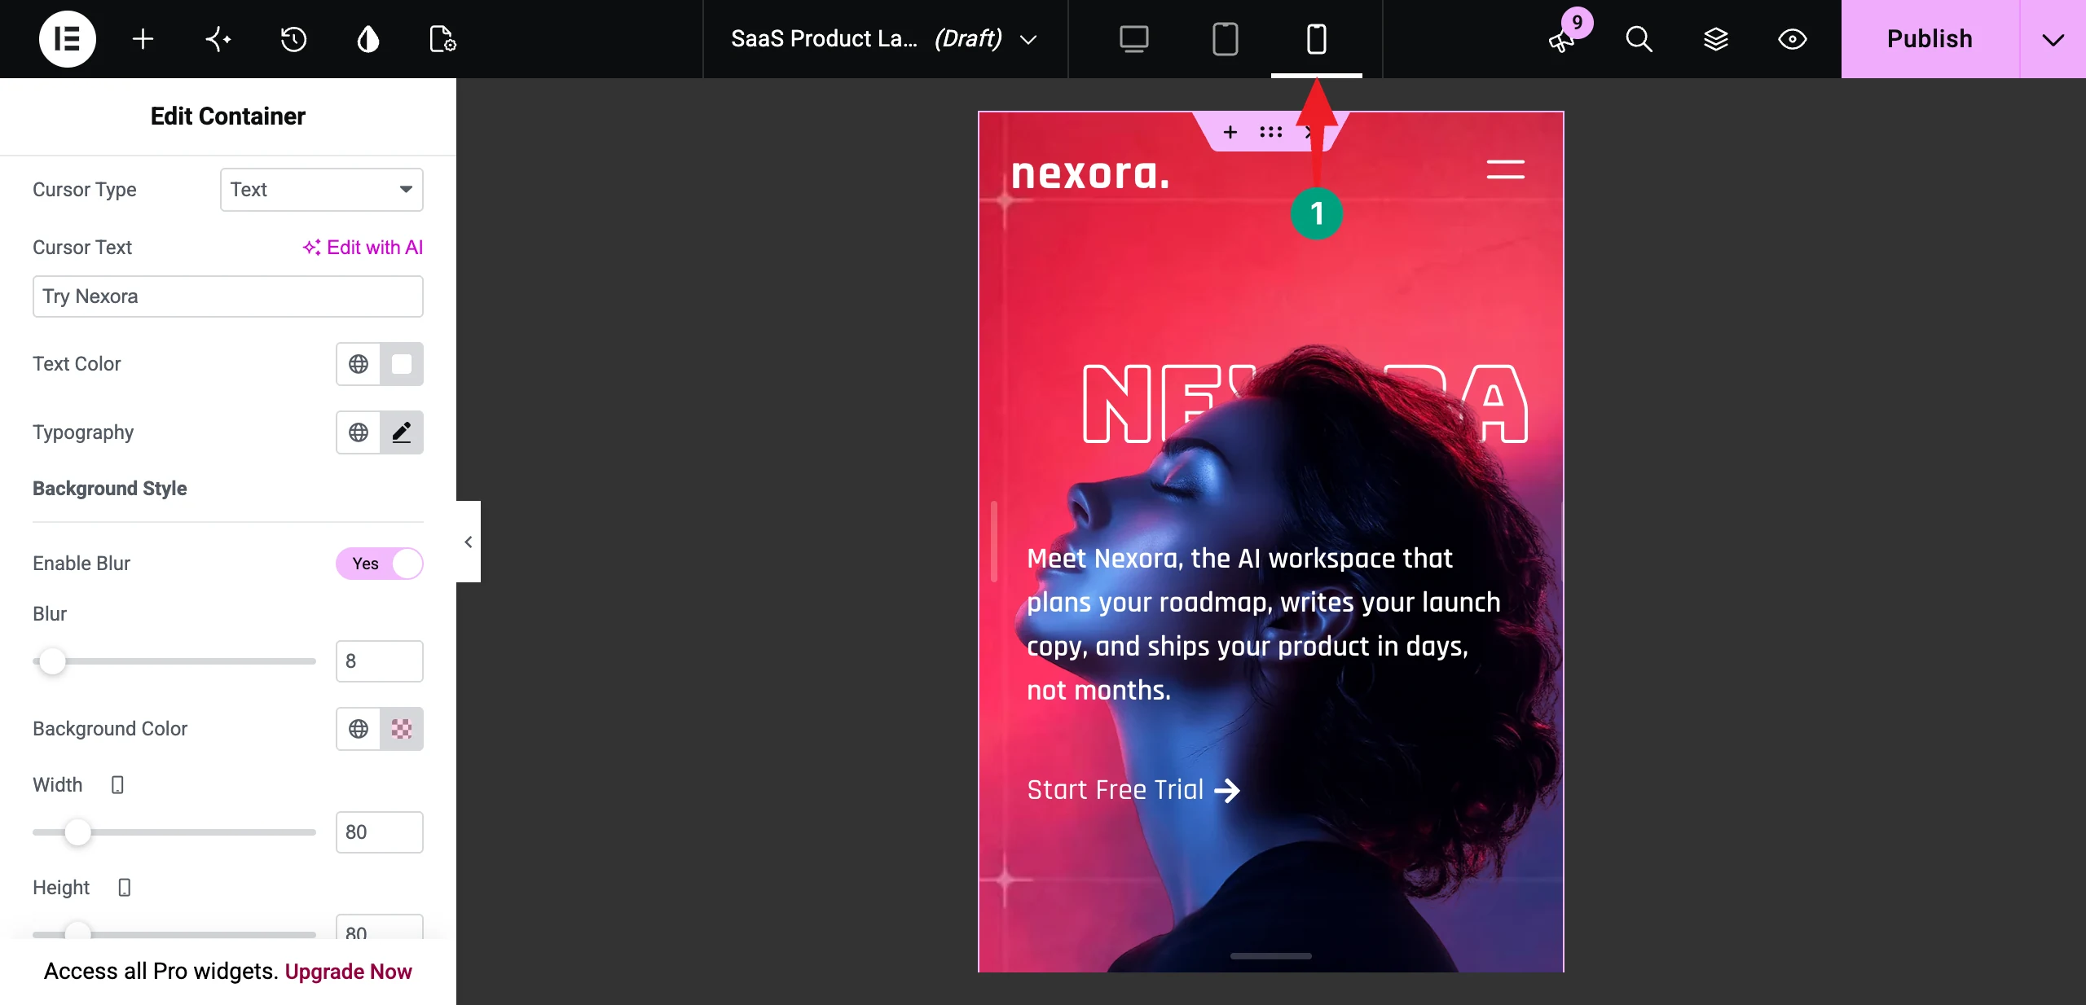
Task: Open the AI sparkle tool in top bar
Action: [x=218, y=39]
